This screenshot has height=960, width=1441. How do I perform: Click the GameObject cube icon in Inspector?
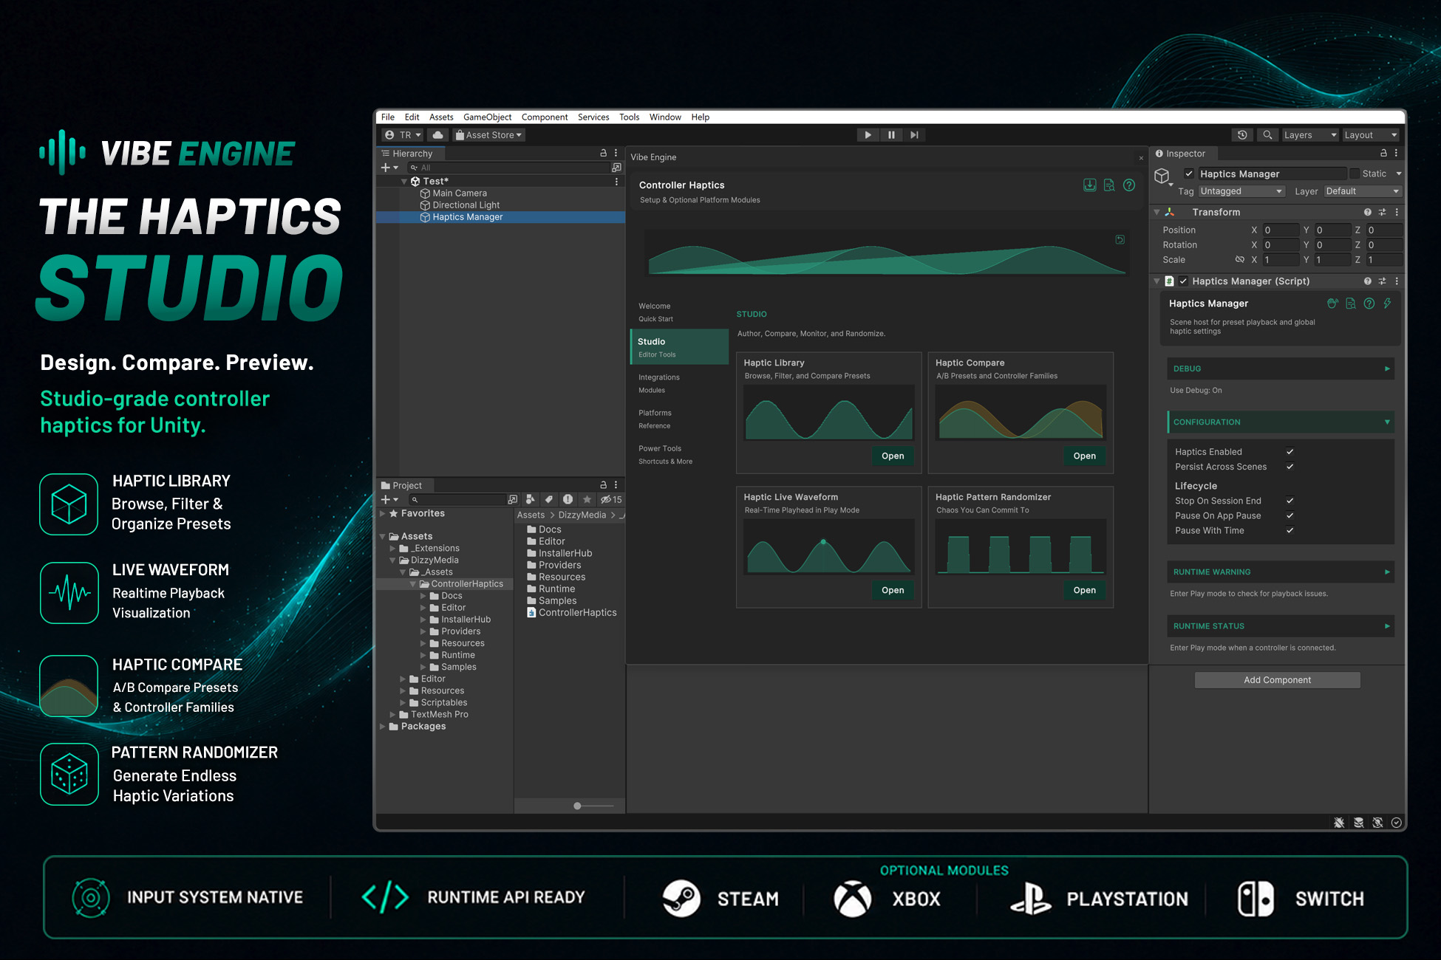click(x=1162, y=176)
